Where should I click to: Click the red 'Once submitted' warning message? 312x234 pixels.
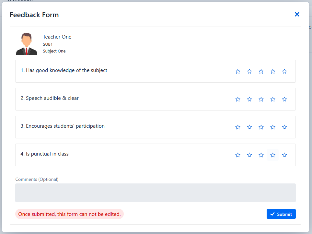(x=69, y=214)
